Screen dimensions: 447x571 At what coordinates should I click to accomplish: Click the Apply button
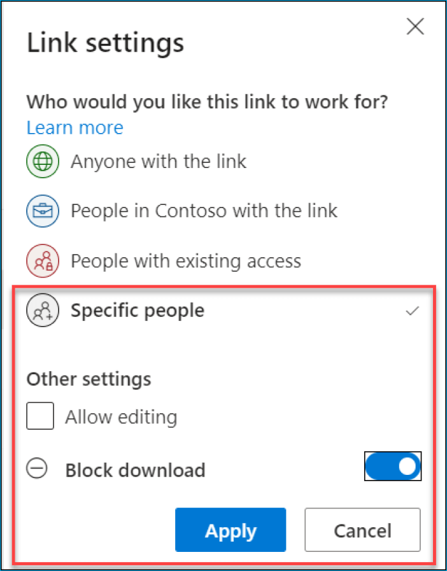coord(231,530)
